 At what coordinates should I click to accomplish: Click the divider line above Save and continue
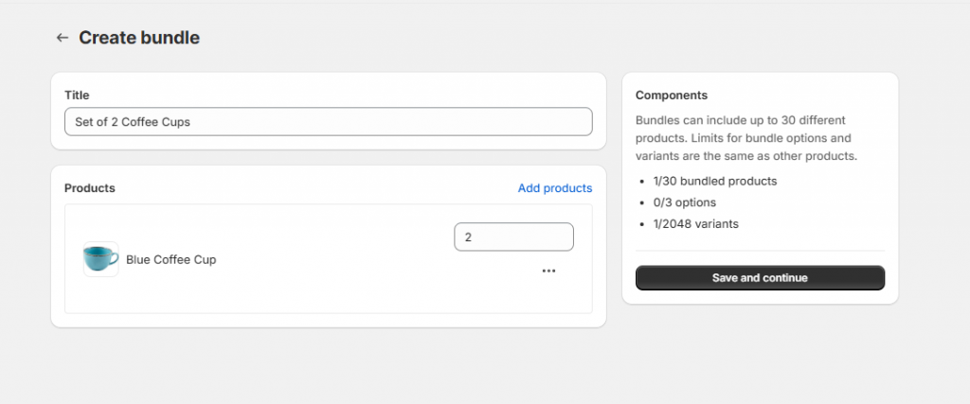pos(760,251)
